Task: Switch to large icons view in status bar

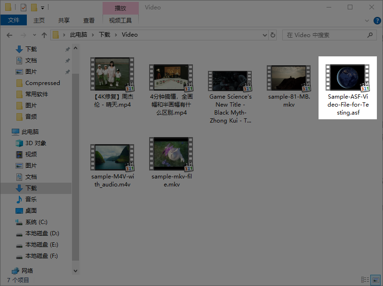Action: pos(375,280)
